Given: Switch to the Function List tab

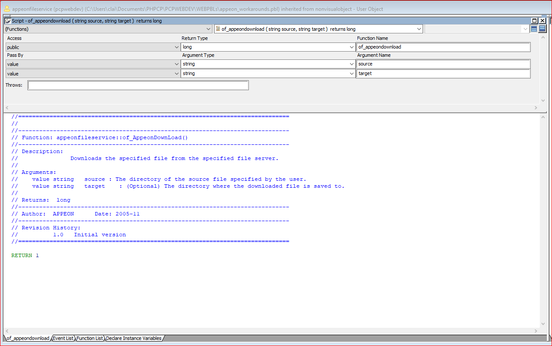Looking at the screenshot, I should 90,338.
